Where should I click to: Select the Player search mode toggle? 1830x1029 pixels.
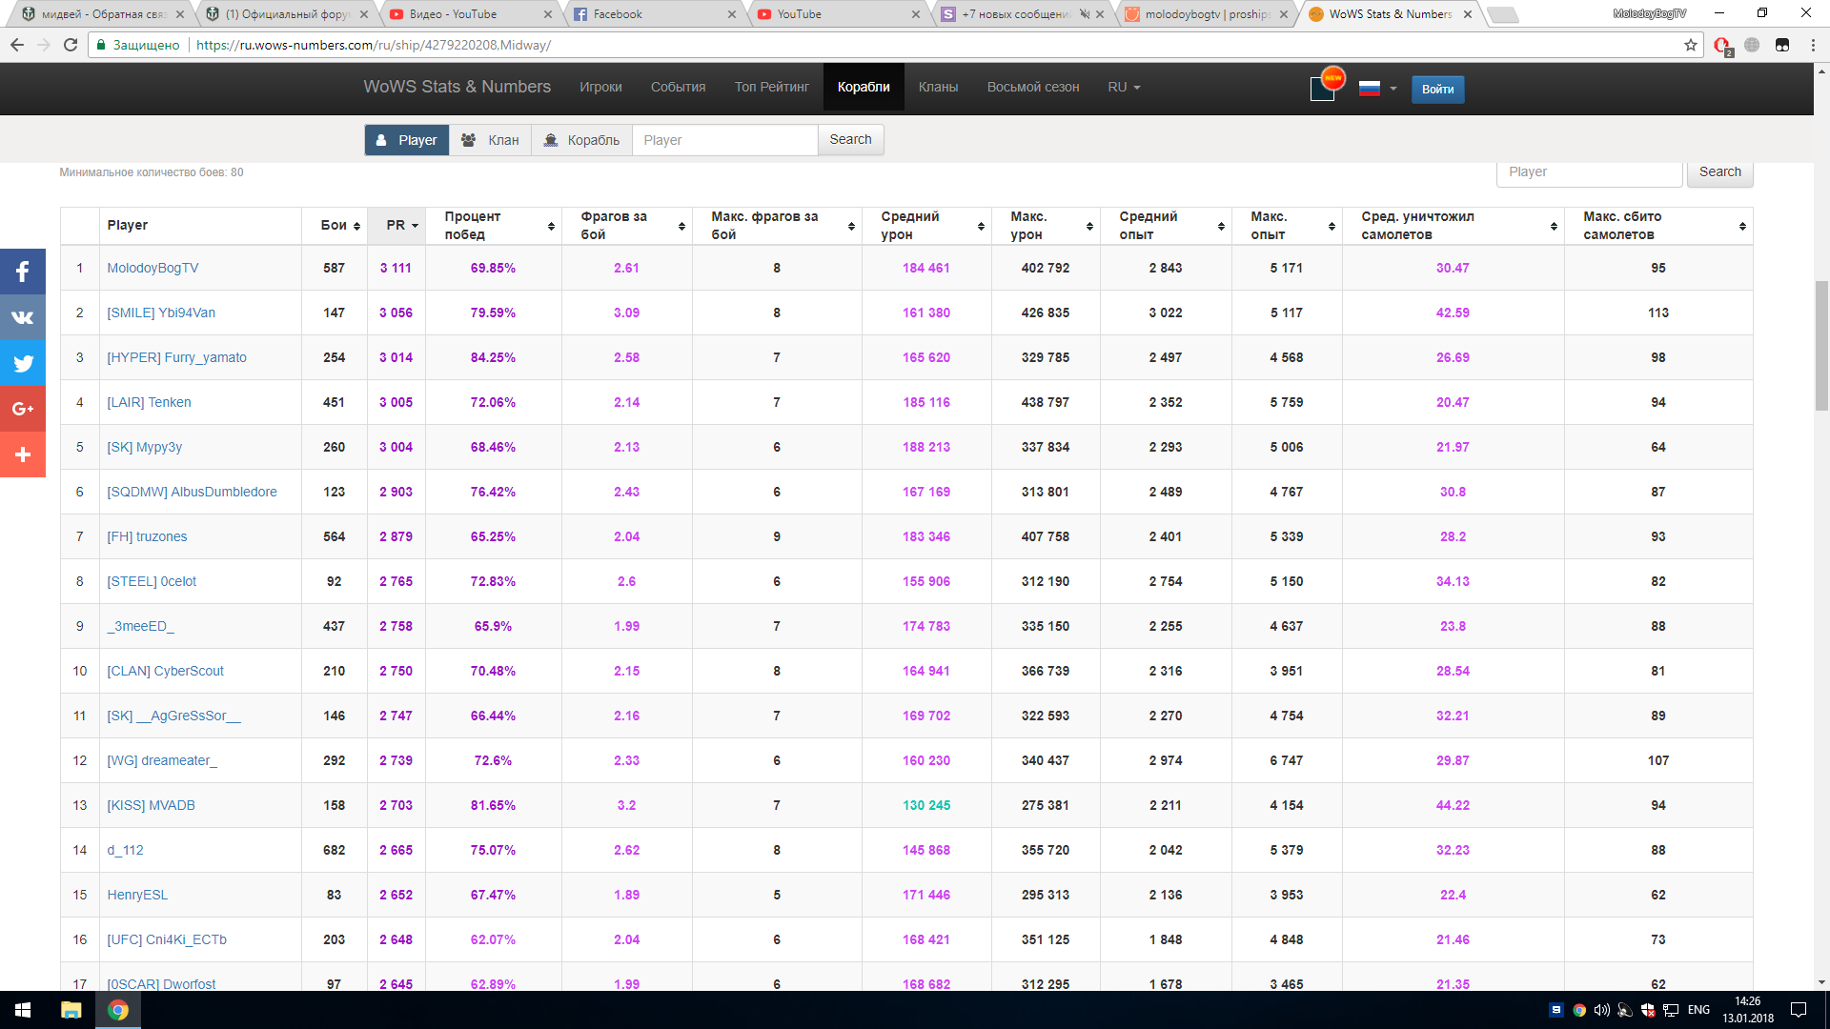pyautogui.click(x=407, y=140)
